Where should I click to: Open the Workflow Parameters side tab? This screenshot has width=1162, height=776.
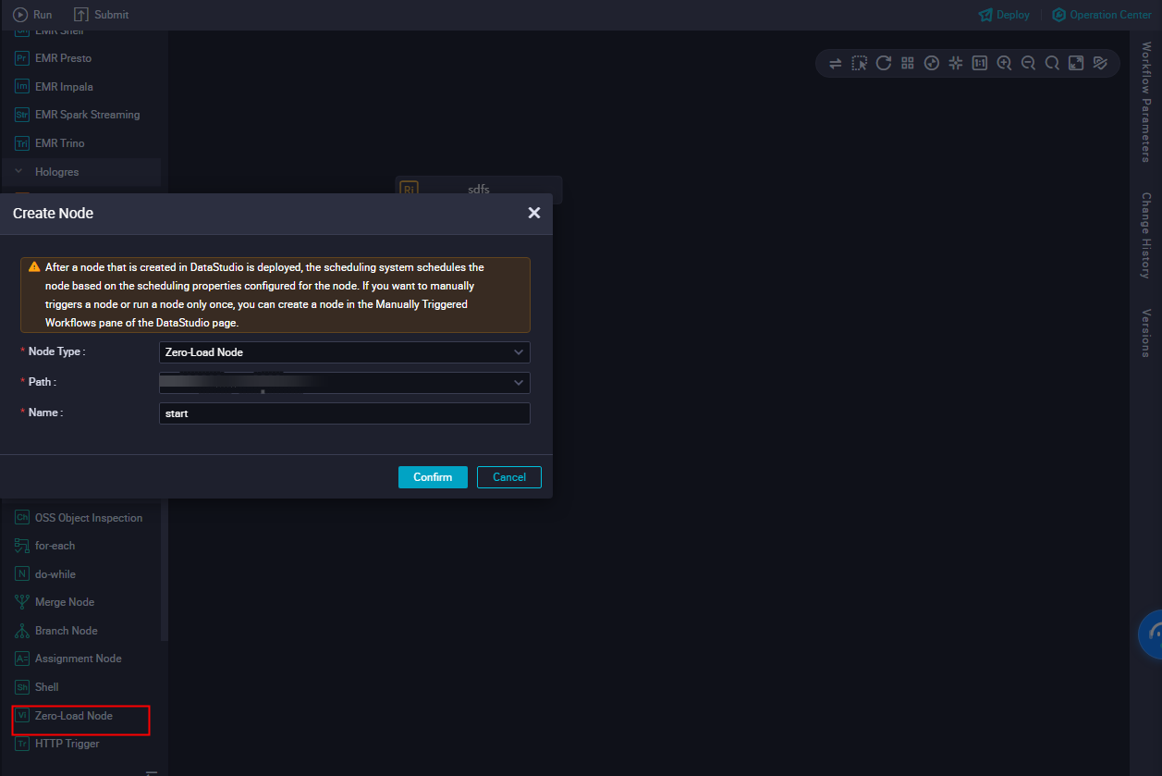point(1146,102)
